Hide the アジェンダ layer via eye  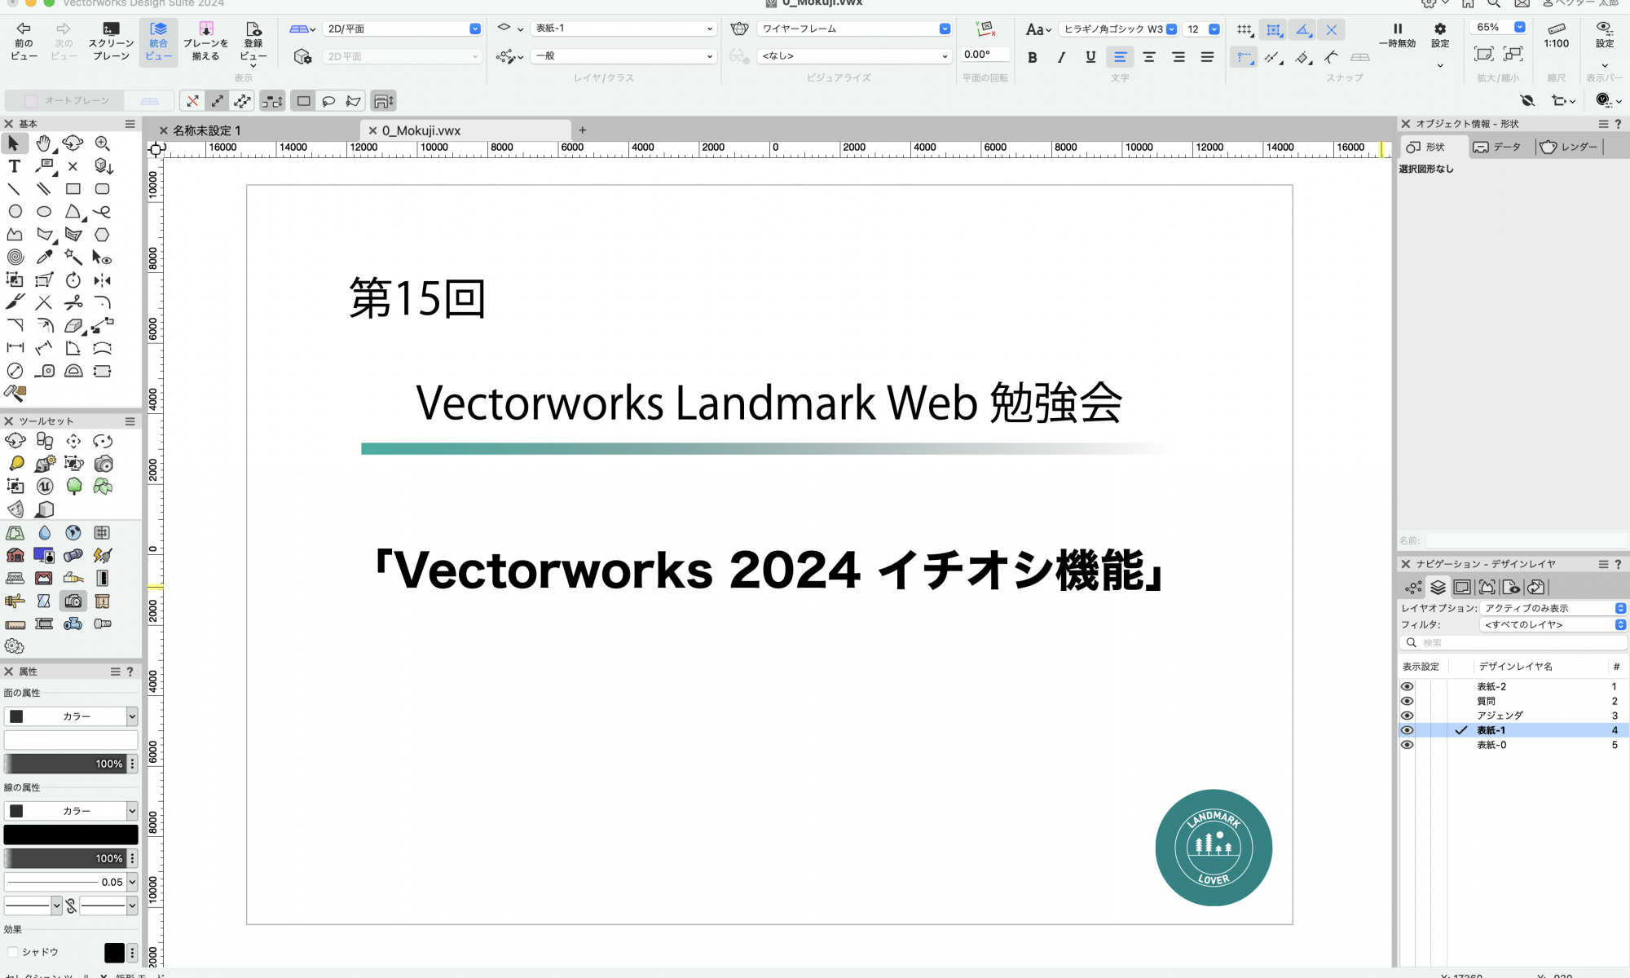1407,716
